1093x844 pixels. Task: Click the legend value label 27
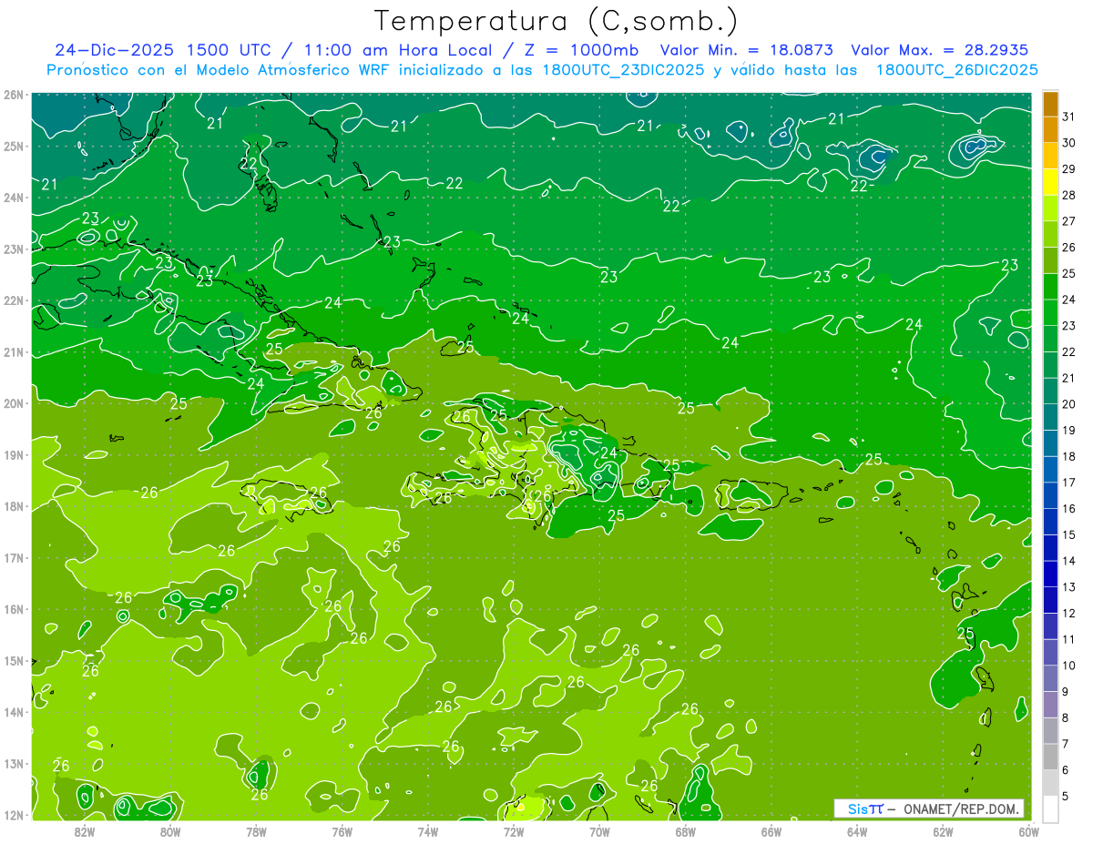pos(1068,220)
